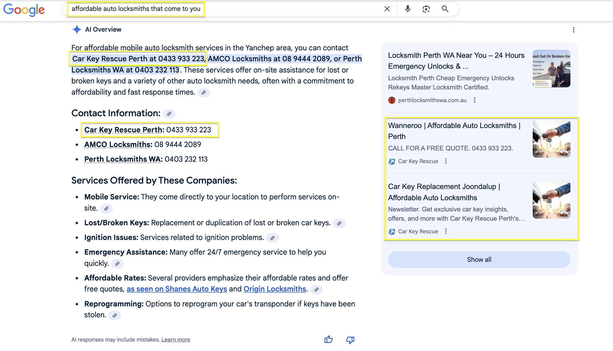Screen dimensions: 613x351
Task: Open Google Lens image search icon
Action: coord(426,9)
